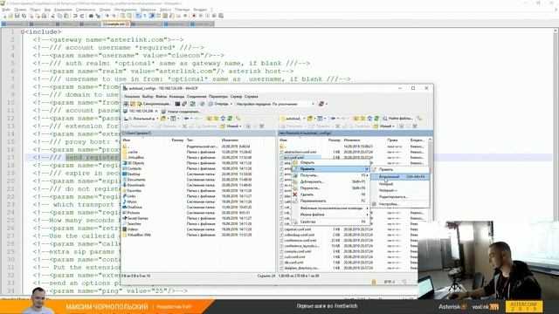This screenshot has height=314, width=559.
Task: Open 'Новое соединение...' tab in WinSCP
Action: 181,112
